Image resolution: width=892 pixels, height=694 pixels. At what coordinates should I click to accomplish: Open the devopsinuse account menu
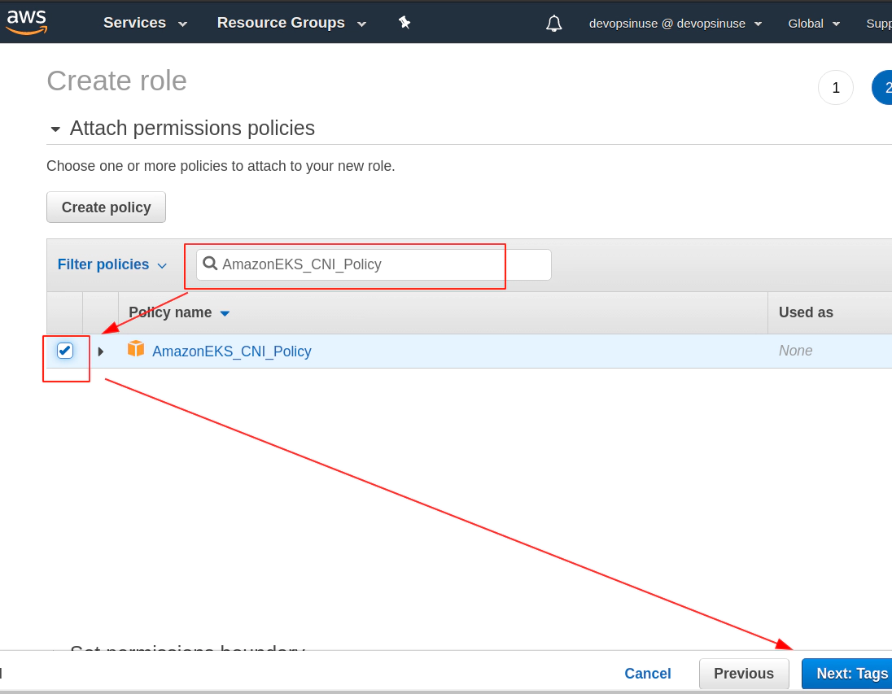[676, 24]
